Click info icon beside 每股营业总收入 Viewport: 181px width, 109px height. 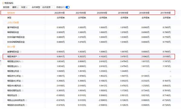22,61
